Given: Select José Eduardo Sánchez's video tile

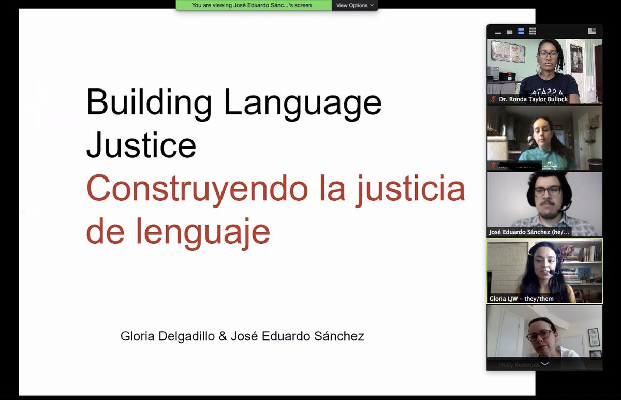Looking at the screenshot, I should 543,202.
